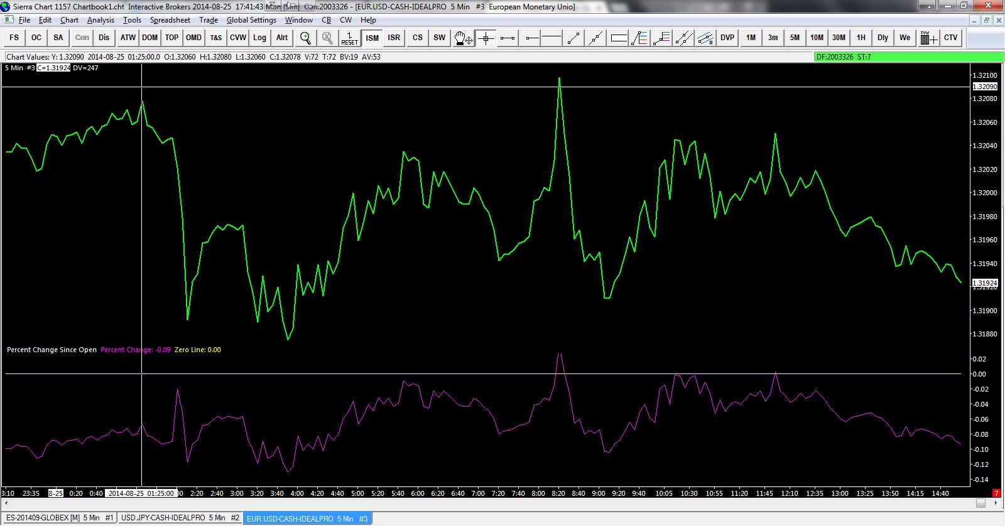Open the Help menu

pos(369,20)
